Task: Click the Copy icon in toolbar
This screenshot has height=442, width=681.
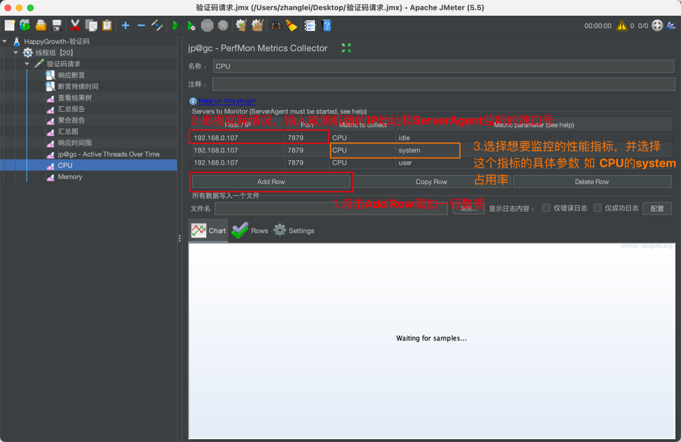Action: (x=91, y=25)
